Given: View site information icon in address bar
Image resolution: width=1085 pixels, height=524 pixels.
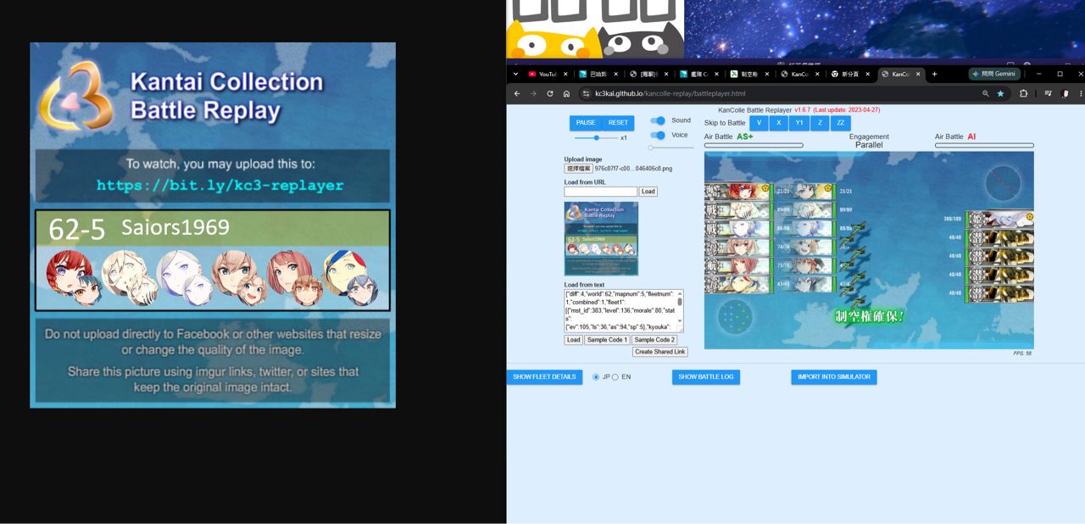Looking at the screenshot, I should 586,94.
